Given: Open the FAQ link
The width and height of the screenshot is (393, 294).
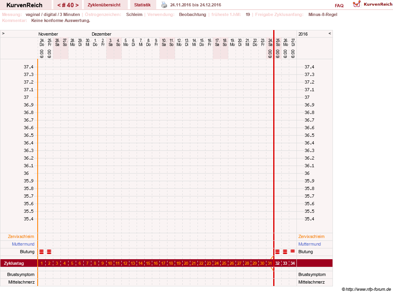Looking at the screenshot, I should 339,6.
